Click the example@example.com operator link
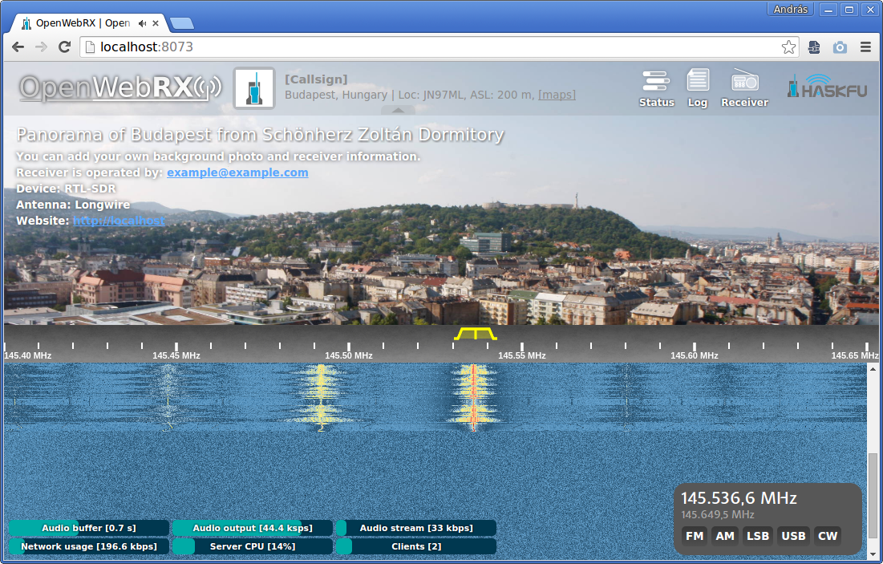 [x=237, y=172]
